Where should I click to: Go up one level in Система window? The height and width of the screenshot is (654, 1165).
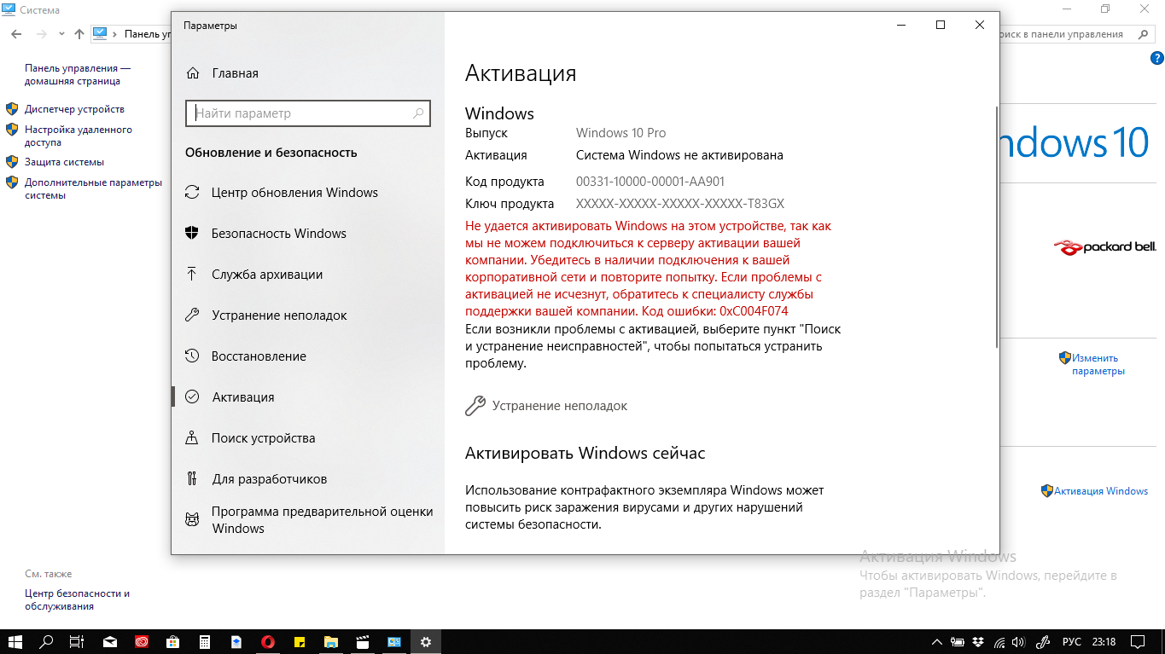point(79,34)
